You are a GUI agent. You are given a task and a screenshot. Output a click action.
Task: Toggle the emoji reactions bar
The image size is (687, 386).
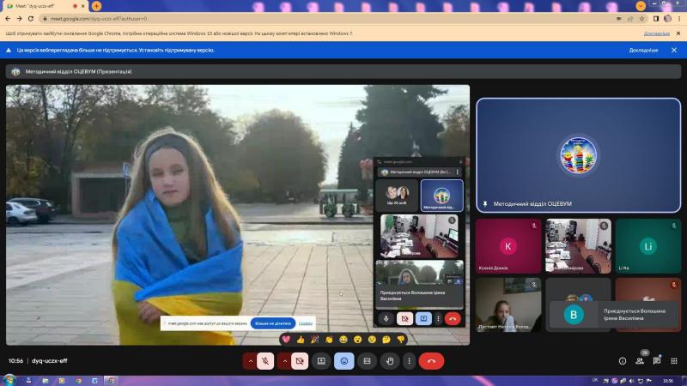pyautogui.click(x=344, y=361)
